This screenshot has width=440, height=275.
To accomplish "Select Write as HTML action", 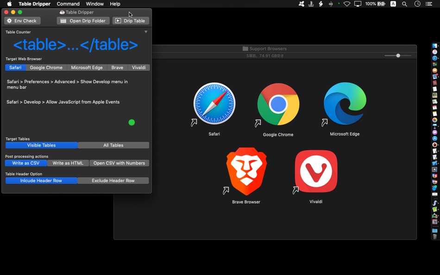I will 68,163.
